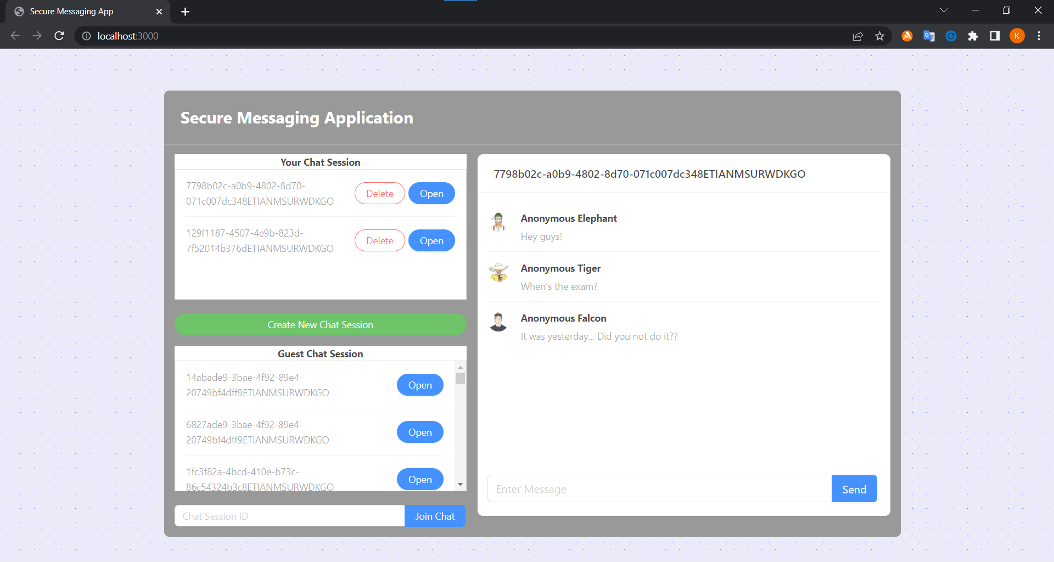1054x562 pixels.
Task: Open the blue circular C extension icon
Action: pos(951,36)
